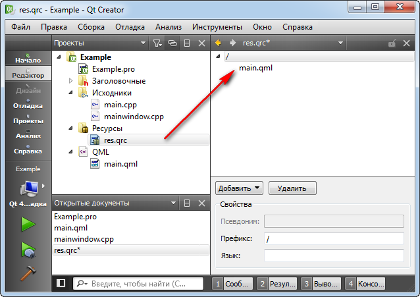The width and height of the screenshot is (420, 297).
Task: Open the Справка menu in menu bar
Action: [298, 27]
